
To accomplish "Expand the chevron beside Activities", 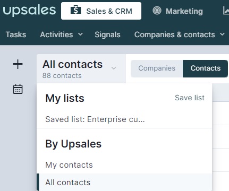I will (80, 34).
